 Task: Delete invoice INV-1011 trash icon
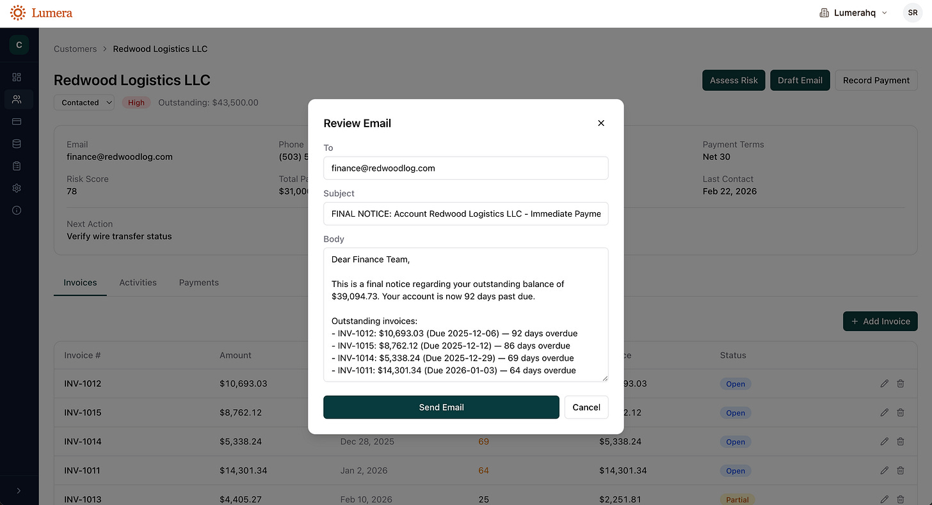pyautogui.click(x=901, y=470)
